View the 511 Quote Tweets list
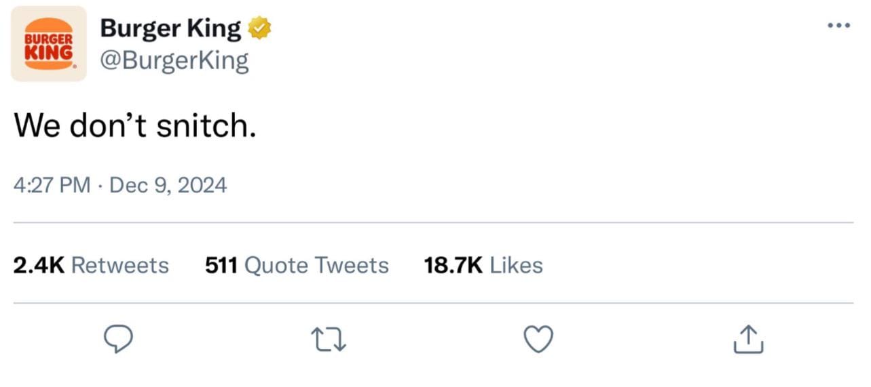Screen dimensions: 871x387 point(297,265)
